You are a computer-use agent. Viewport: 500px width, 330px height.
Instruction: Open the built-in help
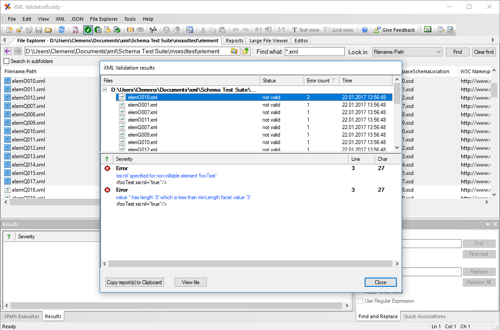(x=365, y=30)
